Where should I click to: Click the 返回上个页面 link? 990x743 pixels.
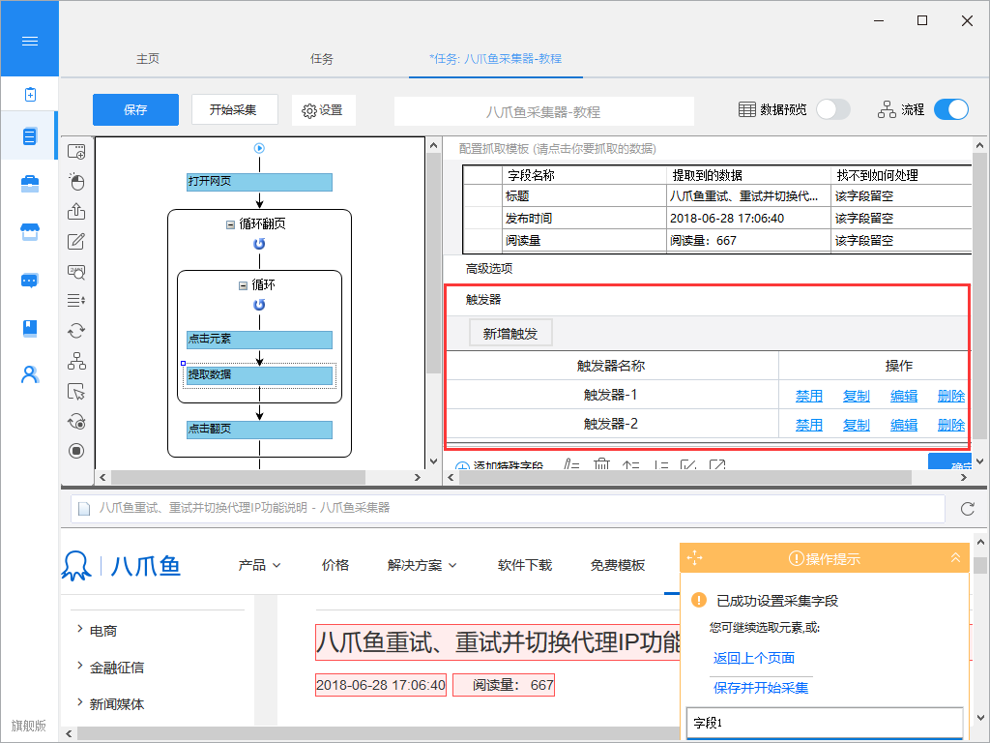point(754,658)
